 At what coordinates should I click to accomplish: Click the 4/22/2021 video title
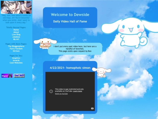coord(70,68)
